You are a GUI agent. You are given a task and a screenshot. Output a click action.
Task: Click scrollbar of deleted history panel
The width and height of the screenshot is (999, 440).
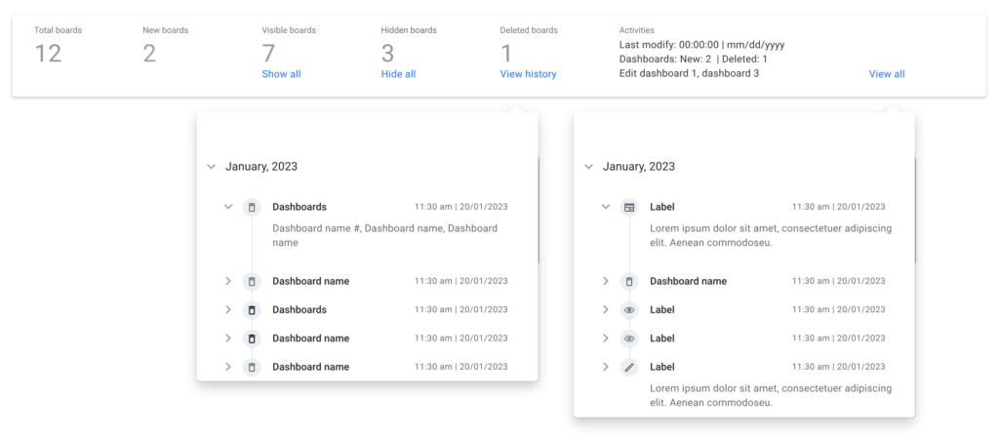coord(539,211)
